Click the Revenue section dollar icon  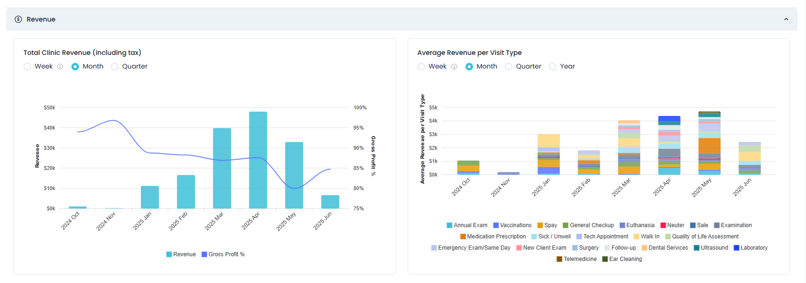click(18, 19)
